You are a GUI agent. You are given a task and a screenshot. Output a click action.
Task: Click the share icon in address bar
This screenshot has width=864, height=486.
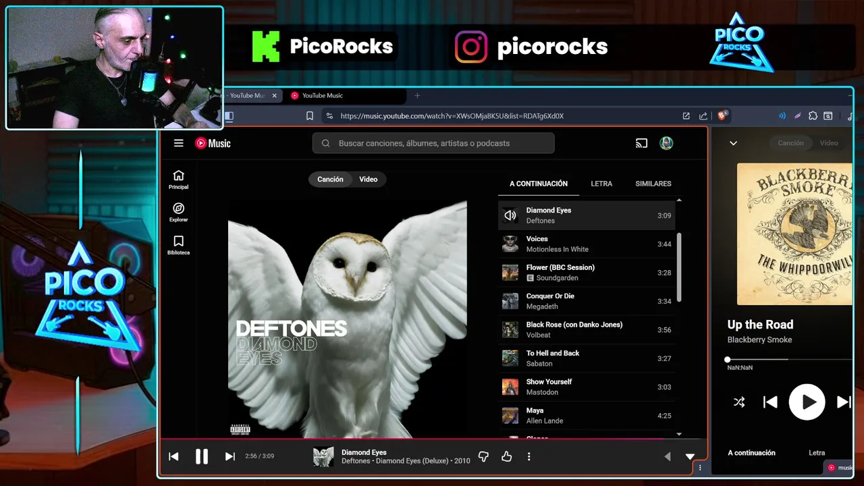(703, 116)
